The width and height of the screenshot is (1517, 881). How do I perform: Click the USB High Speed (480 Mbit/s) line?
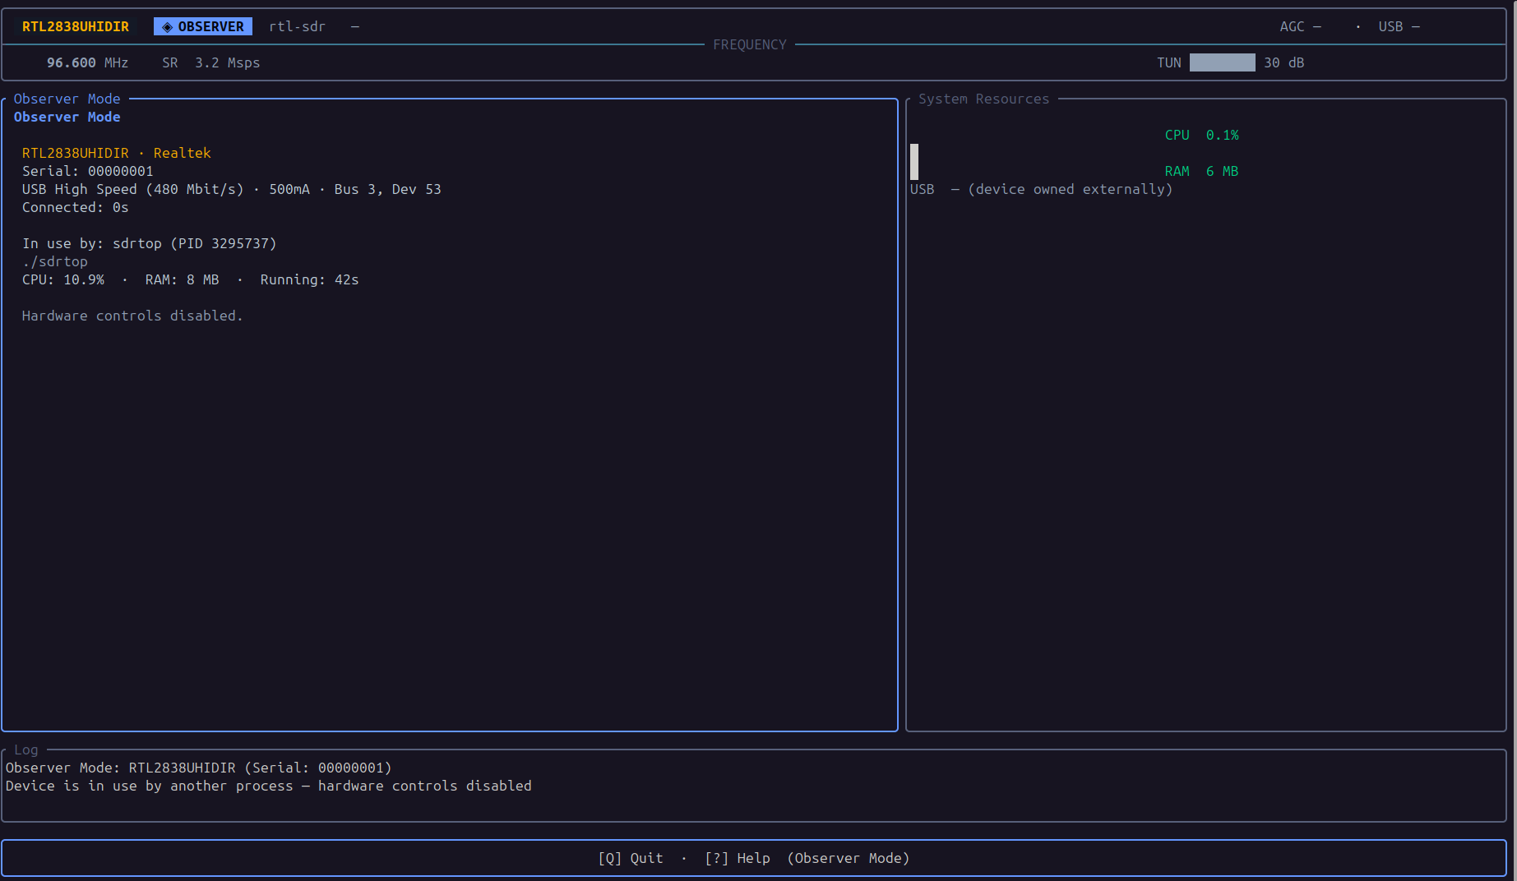point(231,189)
